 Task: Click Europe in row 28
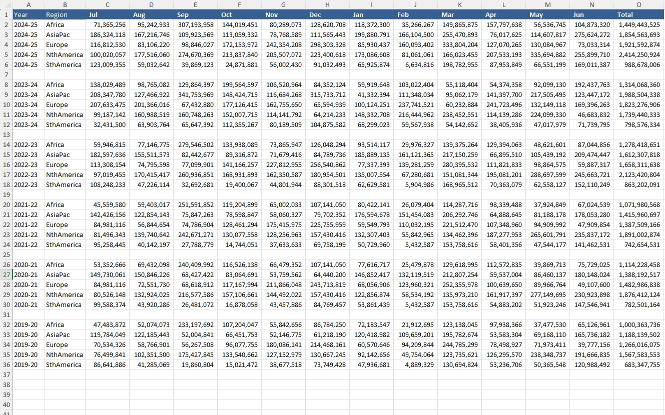[x=65, y=284]
